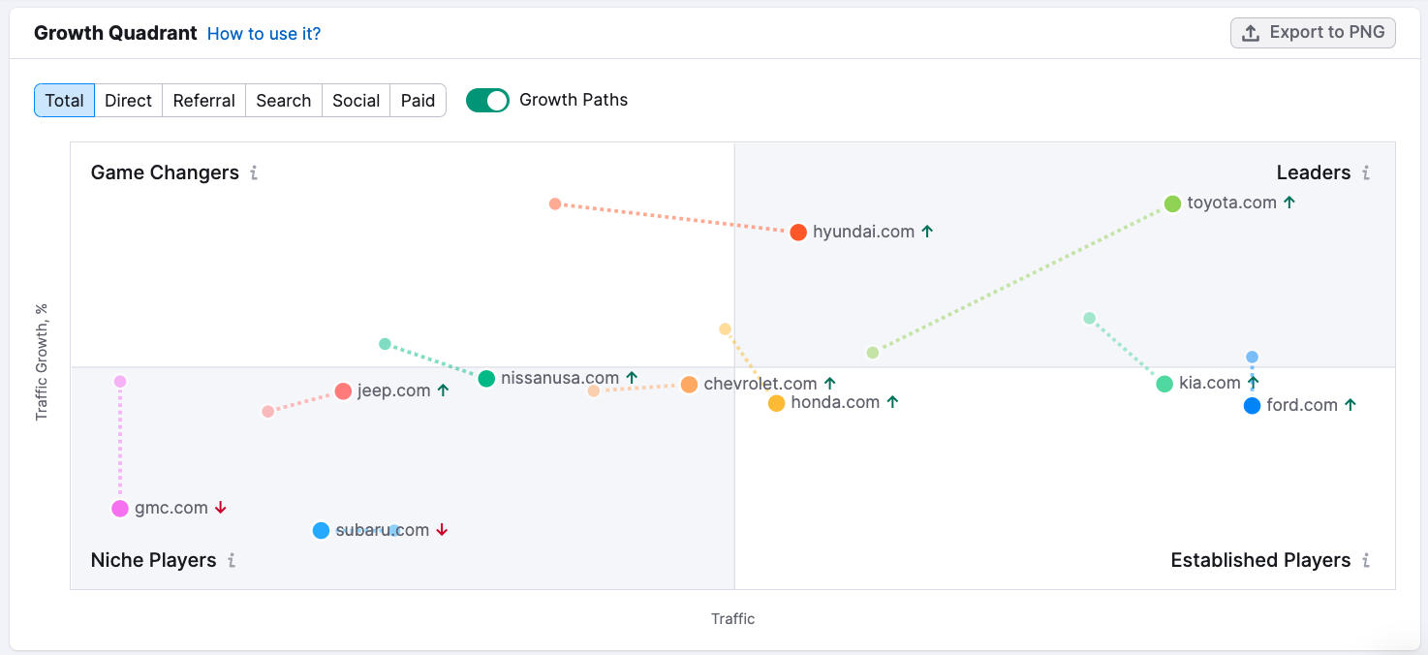Click the ford.com blue data point
Screen dimensions: 1428x655
1252,406
